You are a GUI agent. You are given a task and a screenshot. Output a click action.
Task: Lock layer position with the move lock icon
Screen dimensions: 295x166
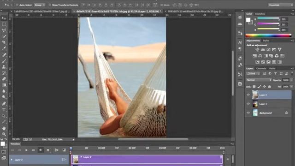264,87
